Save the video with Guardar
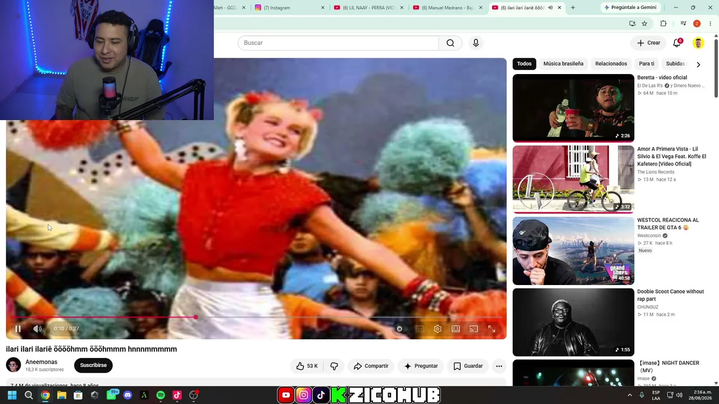 (x=468, y=366)
